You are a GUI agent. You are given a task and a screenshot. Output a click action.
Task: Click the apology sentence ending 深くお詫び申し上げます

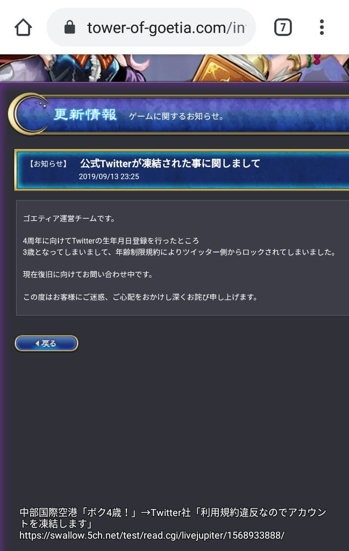140,297
